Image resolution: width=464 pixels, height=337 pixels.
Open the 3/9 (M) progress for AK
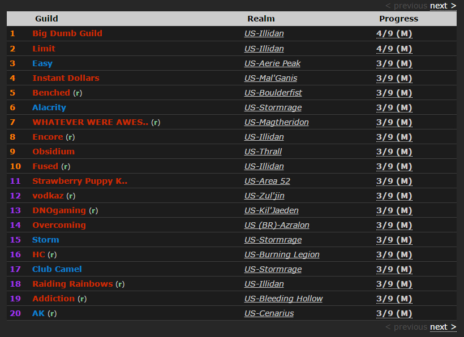394,313
